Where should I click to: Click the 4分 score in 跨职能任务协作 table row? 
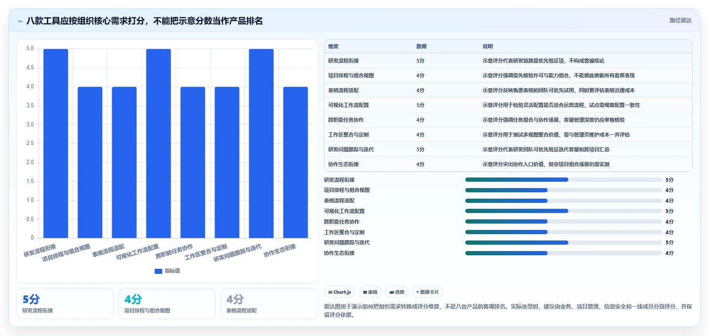420,120
